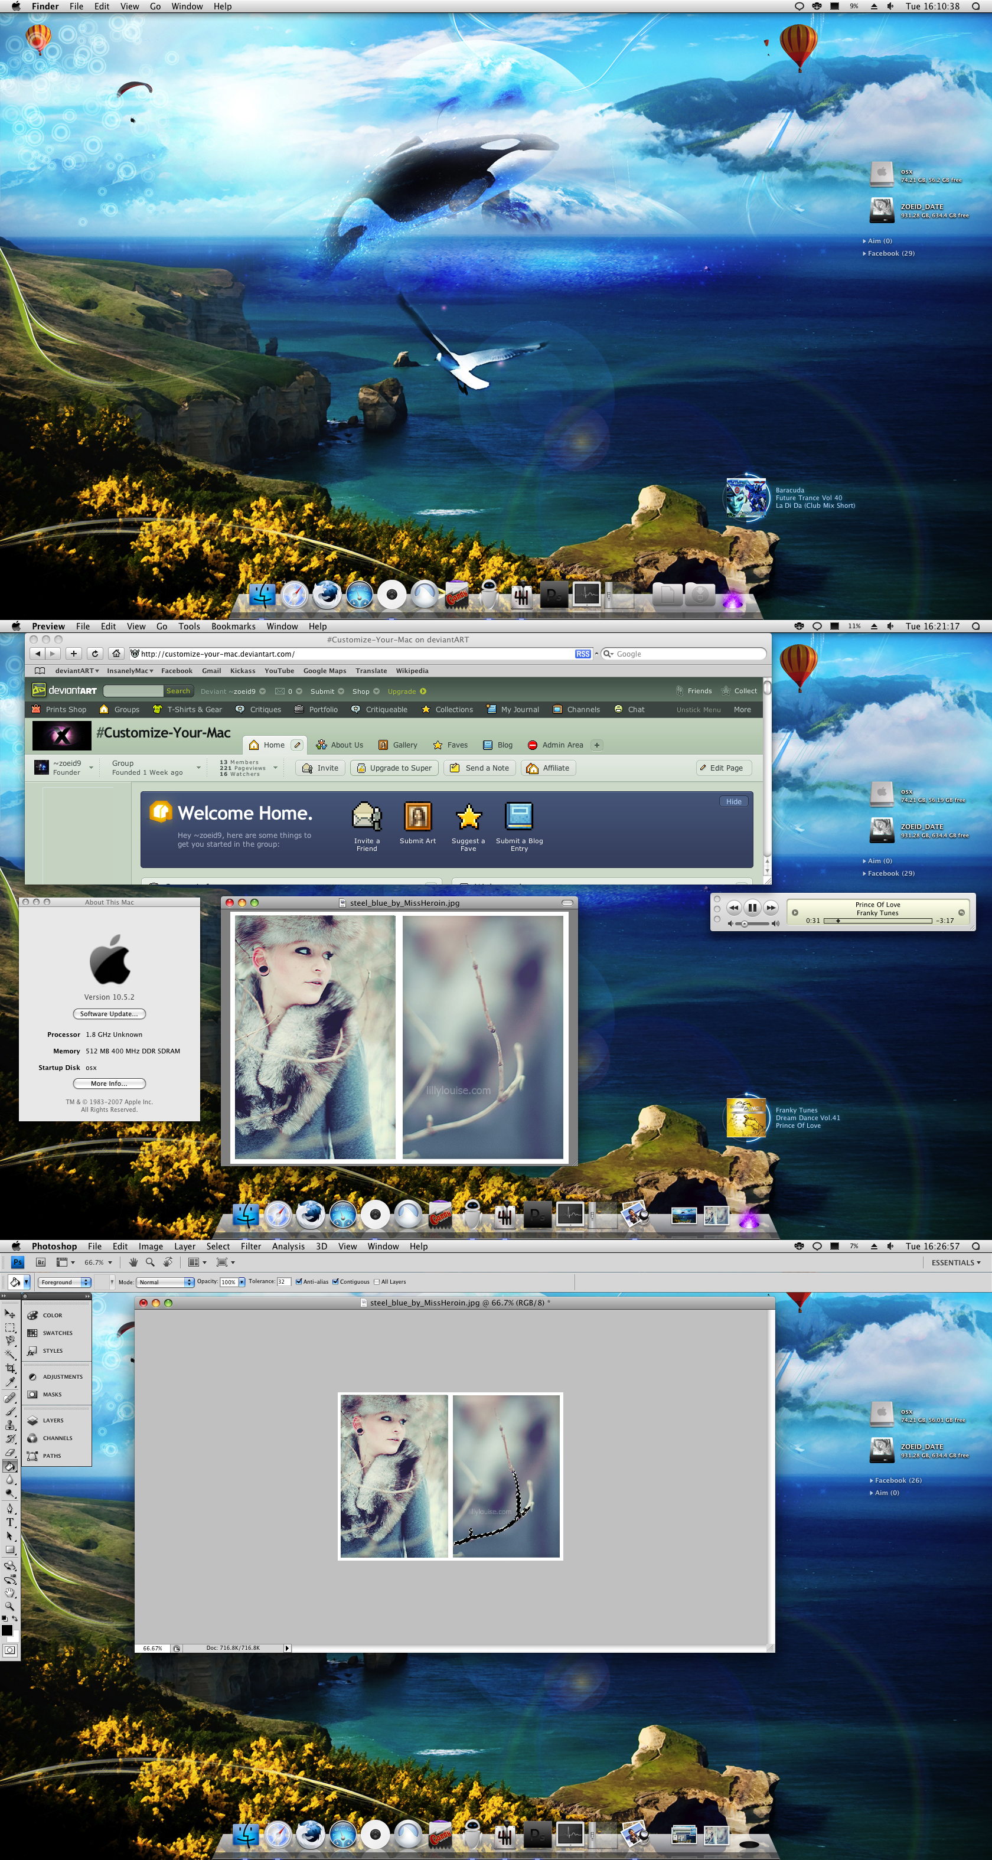This screenshot has height=1860, width=992.
Task: Enable the All Layers checkbox
Action: click(376, 1282)
